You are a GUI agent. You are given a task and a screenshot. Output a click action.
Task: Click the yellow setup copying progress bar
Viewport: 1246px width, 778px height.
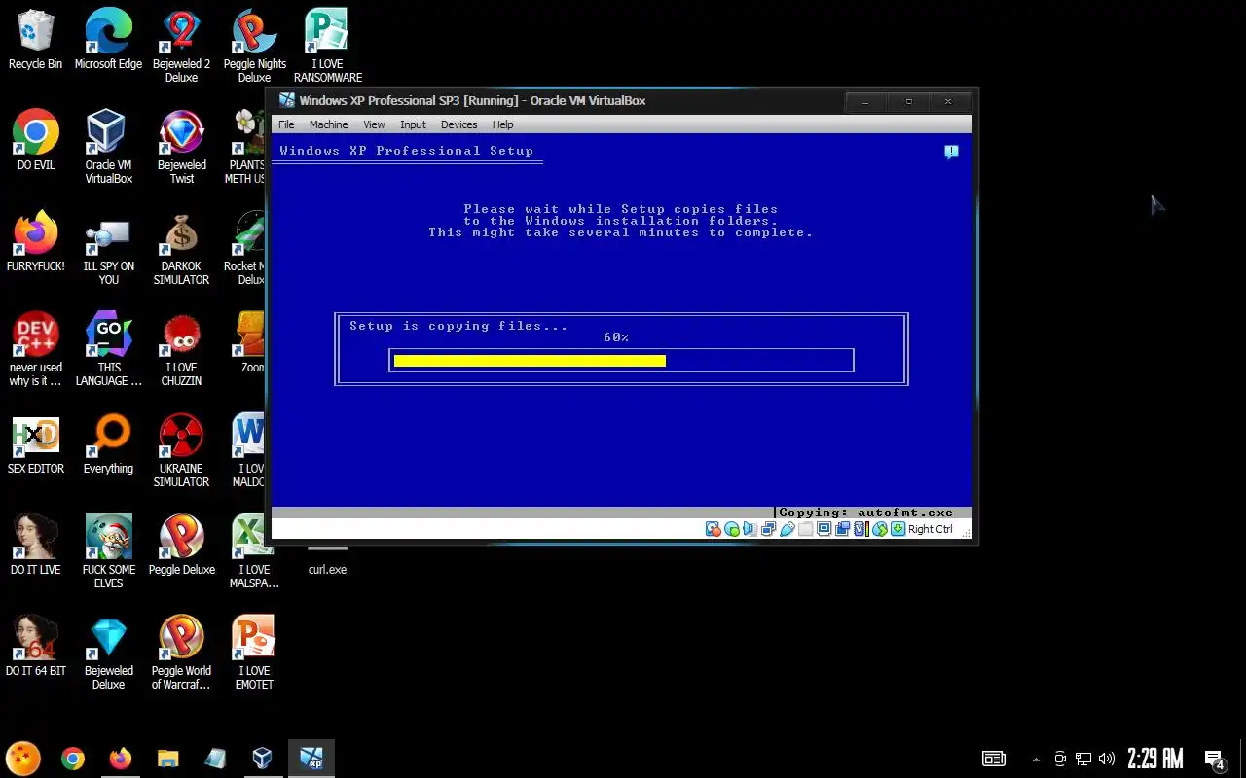point(530,361)
